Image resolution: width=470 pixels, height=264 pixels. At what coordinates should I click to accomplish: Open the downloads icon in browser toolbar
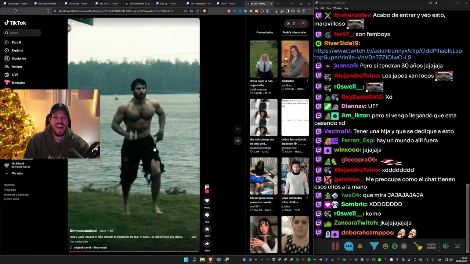click(276, 11)
